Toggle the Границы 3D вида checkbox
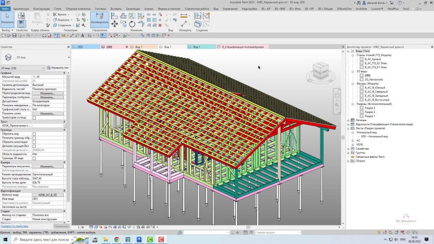 34,158
